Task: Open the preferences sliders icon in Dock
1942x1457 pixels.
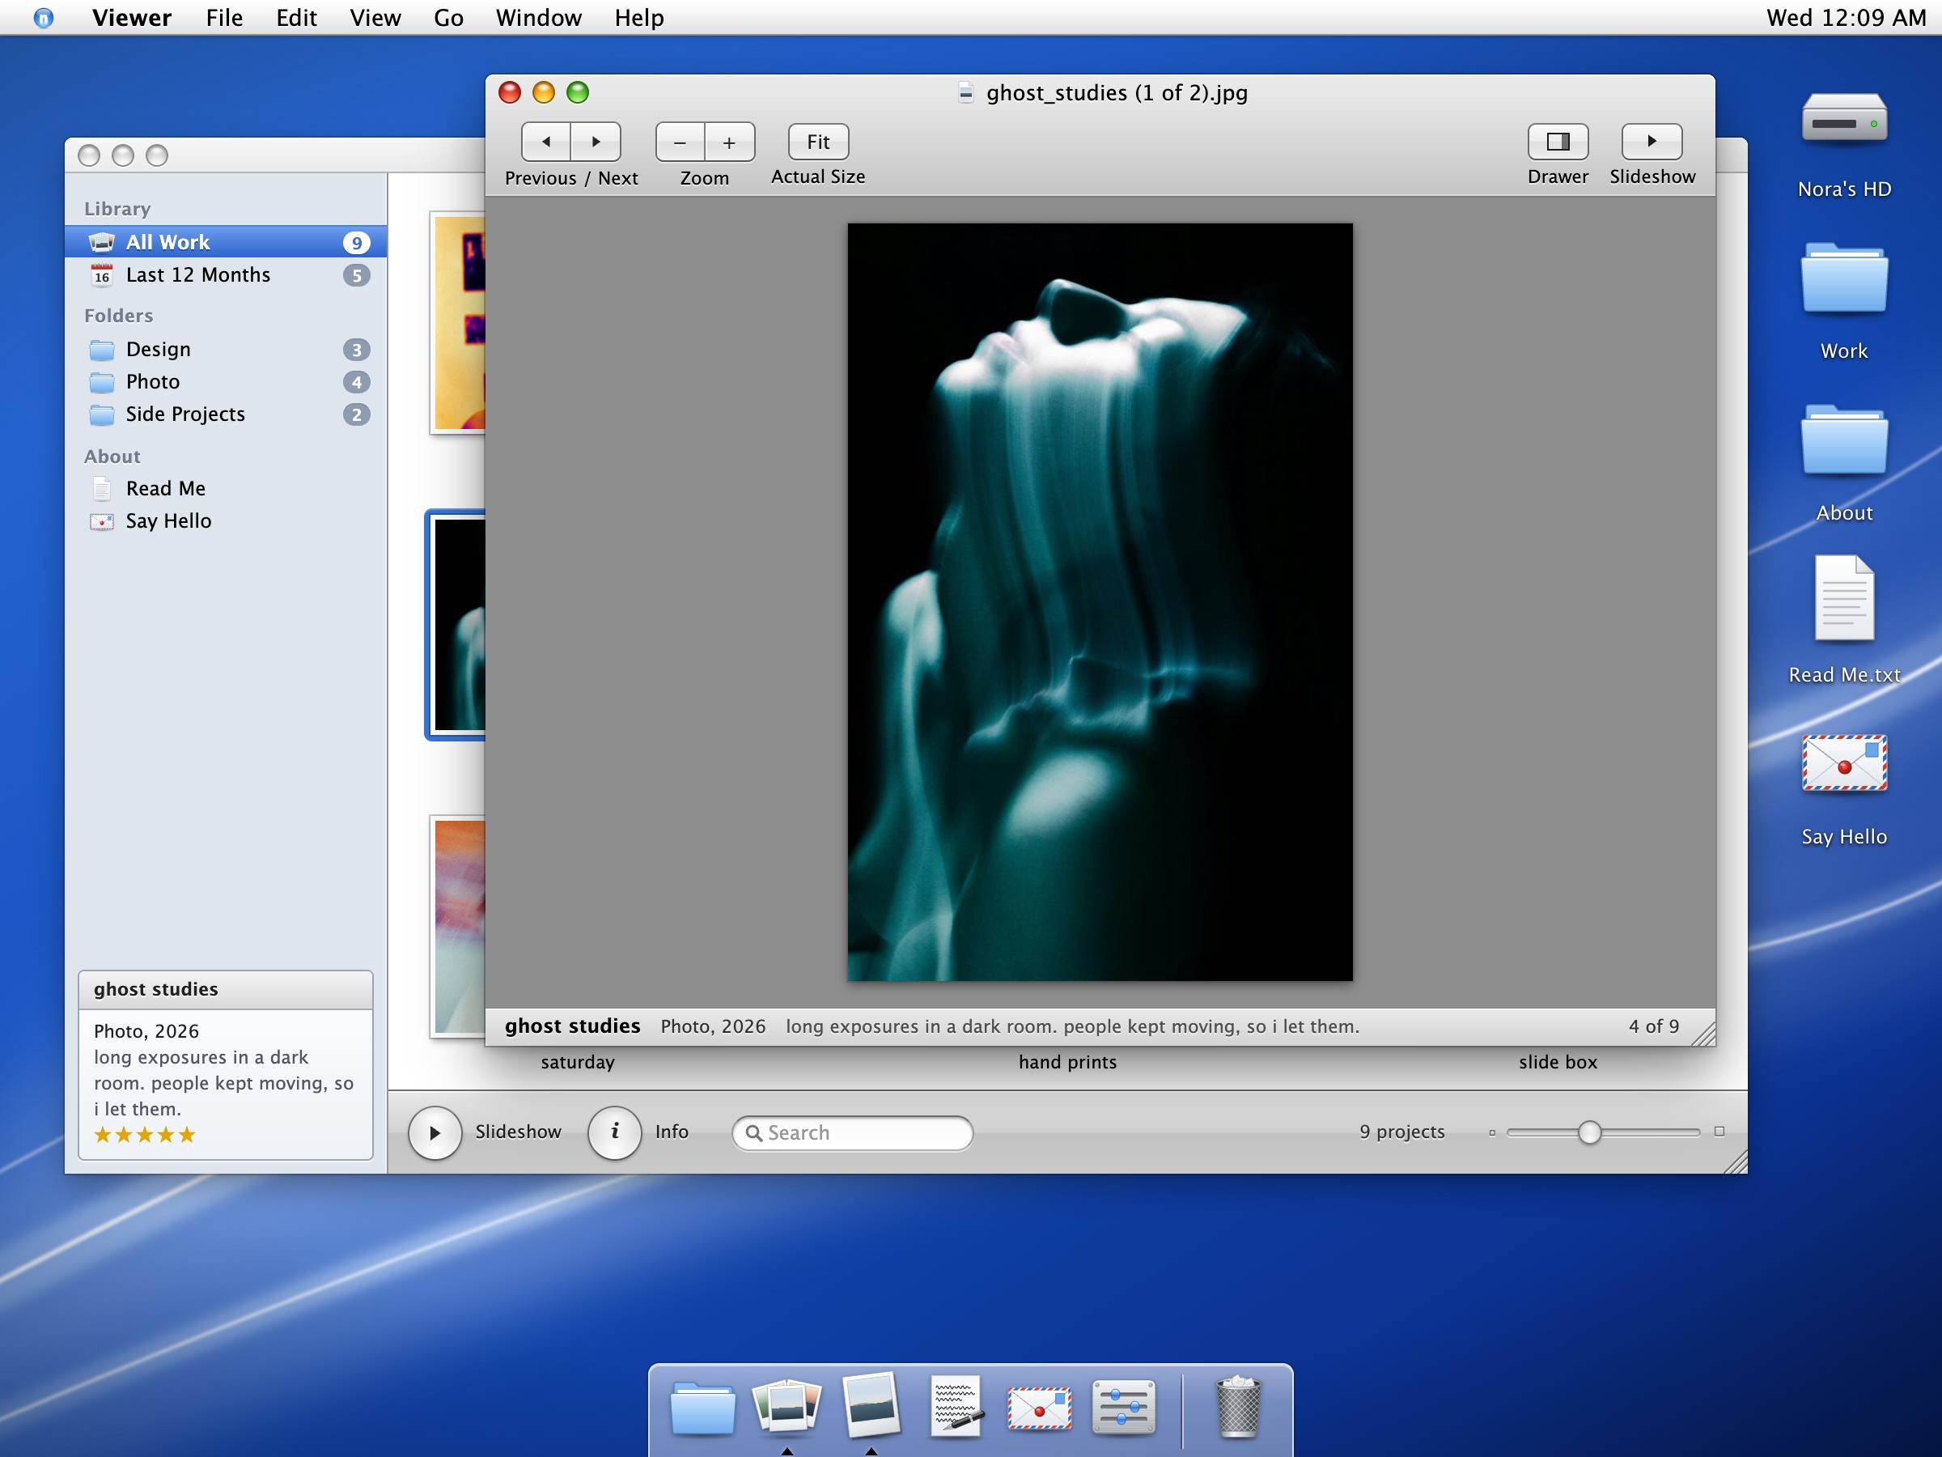Action: pyautogui.click(x=1123, y=1406)
